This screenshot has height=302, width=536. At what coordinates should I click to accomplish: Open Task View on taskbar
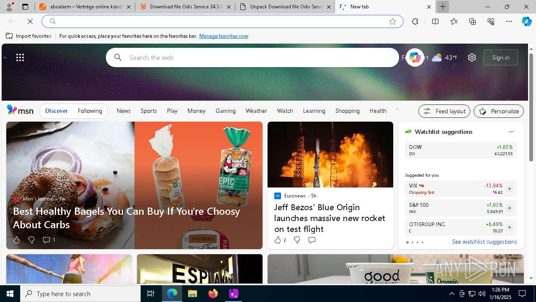[x=151, y=294]
